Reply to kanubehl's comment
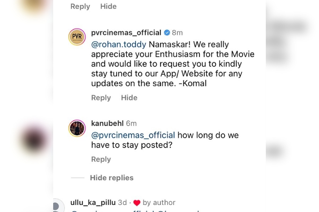The height and width of the screenshot is (212, 319). tap(101, 159)
